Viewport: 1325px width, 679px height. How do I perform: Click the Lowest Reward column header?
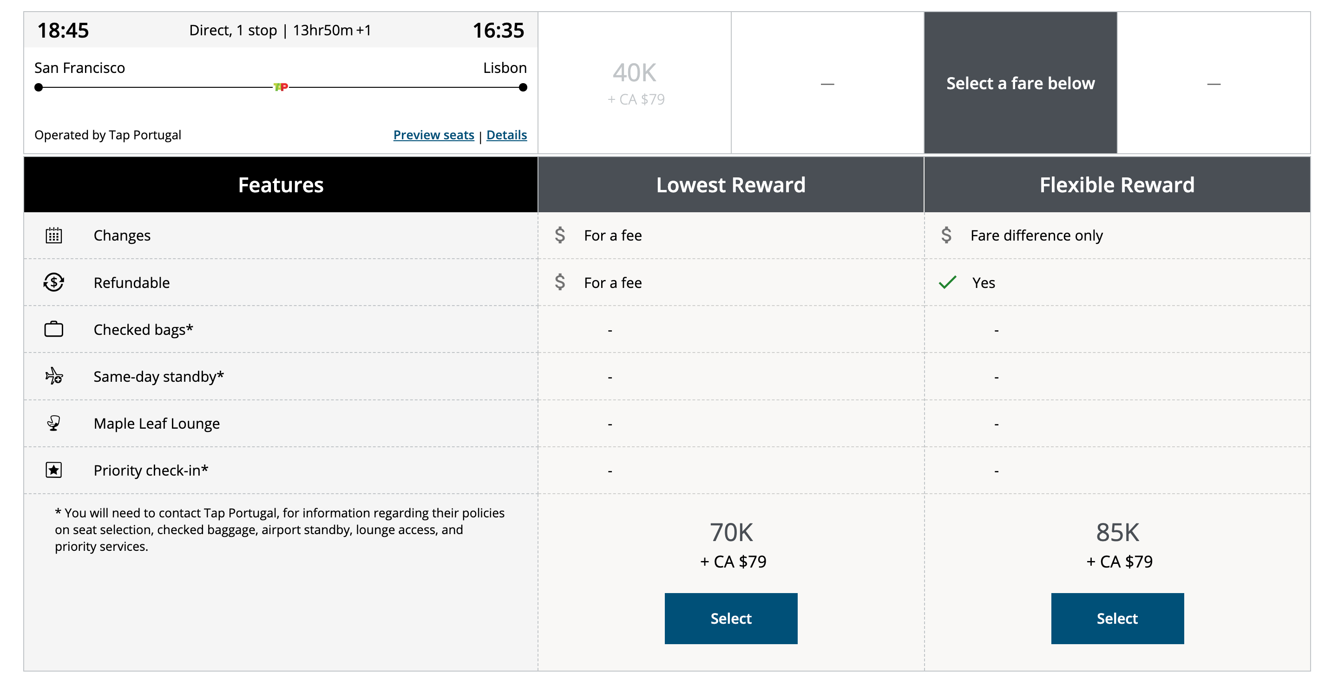point(731,184)
